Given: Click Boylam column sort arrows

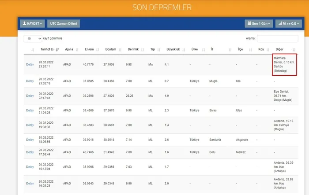Looking at the screenshot, I should 120,50.
